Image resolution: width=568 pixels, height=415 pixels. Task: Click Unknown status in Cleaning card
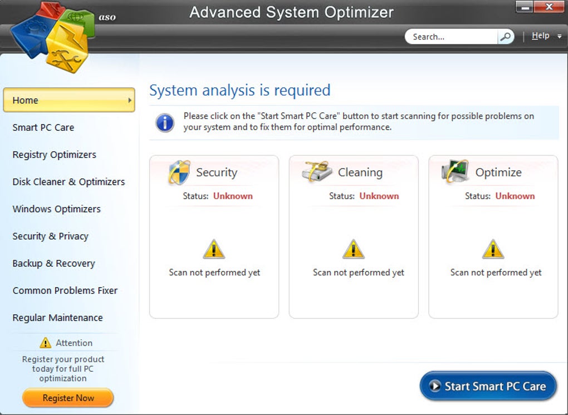379,196
